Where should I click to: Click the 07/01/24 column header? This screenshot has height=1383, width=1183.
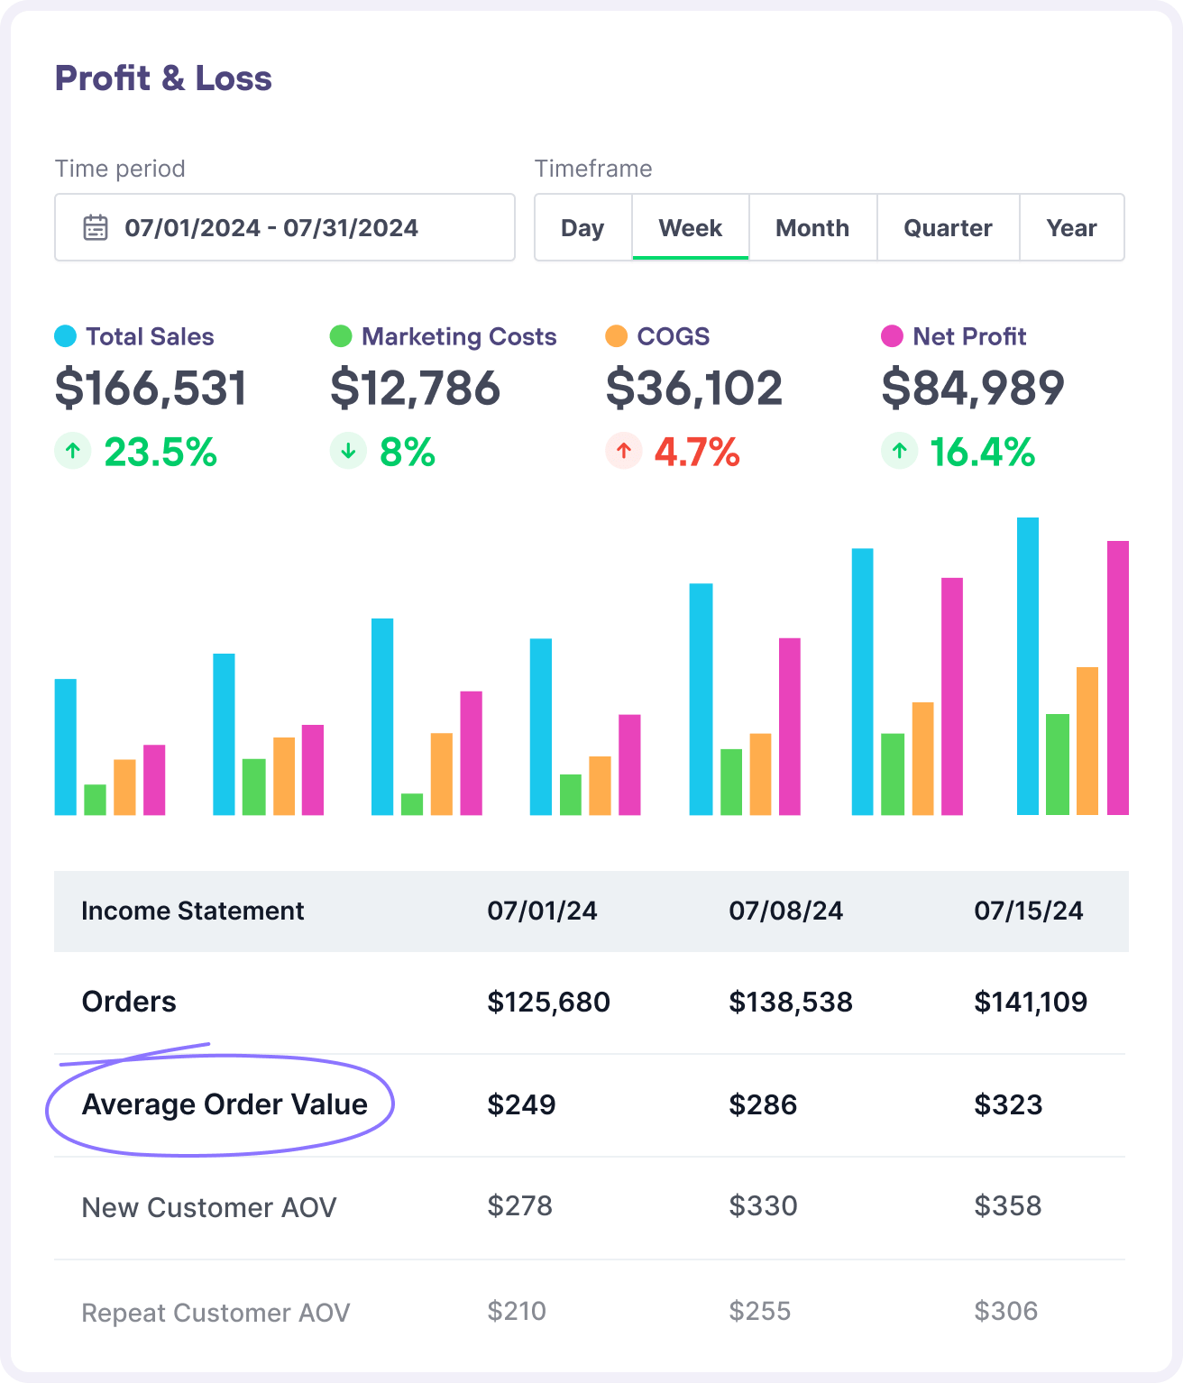[x=542, y=911]
